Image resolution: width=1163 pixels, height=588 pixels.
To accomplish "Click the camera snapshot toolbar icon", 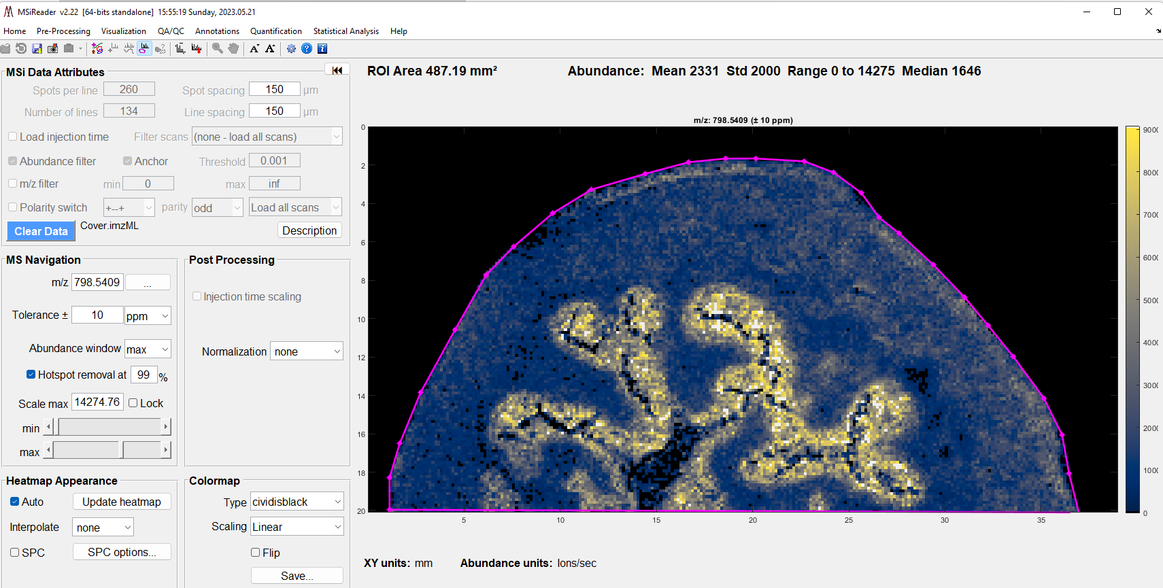I will pos(52,48).
